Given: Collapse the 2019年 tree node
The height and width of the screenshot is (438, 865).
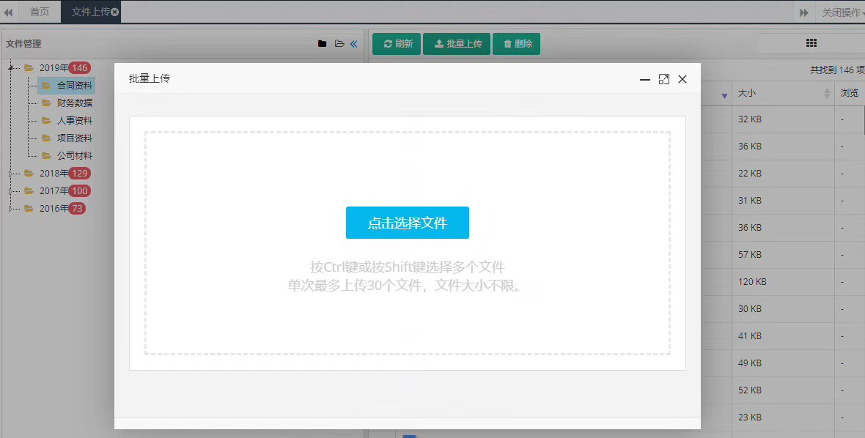Looking at the screenshot, I should (10, 68).
